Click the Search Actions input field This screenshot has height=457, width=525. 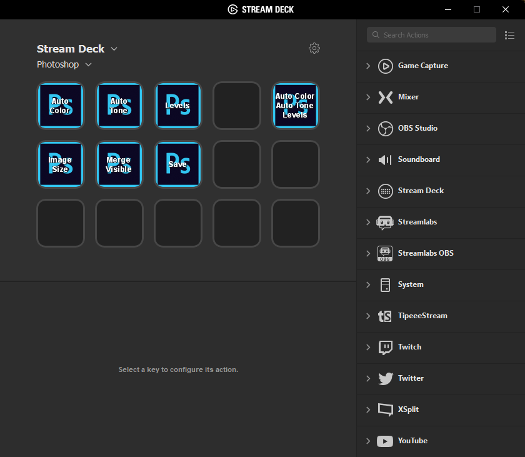431,35
